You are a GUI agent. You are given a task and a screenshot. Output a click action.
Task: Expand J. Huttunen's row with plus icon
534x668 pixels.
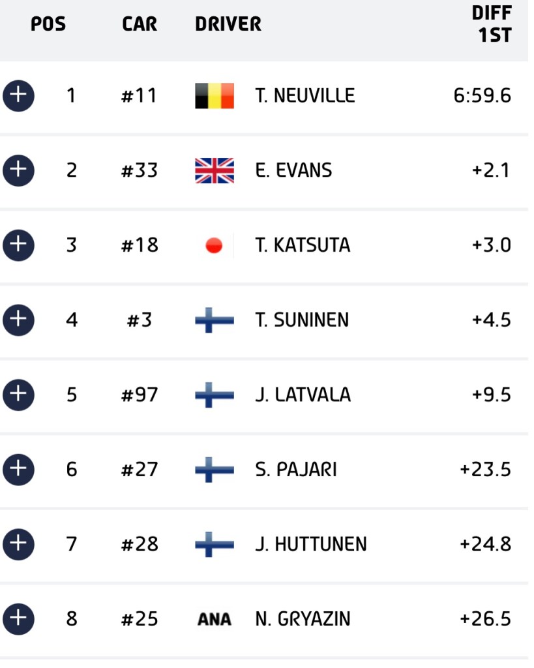(x=18, y=544)
